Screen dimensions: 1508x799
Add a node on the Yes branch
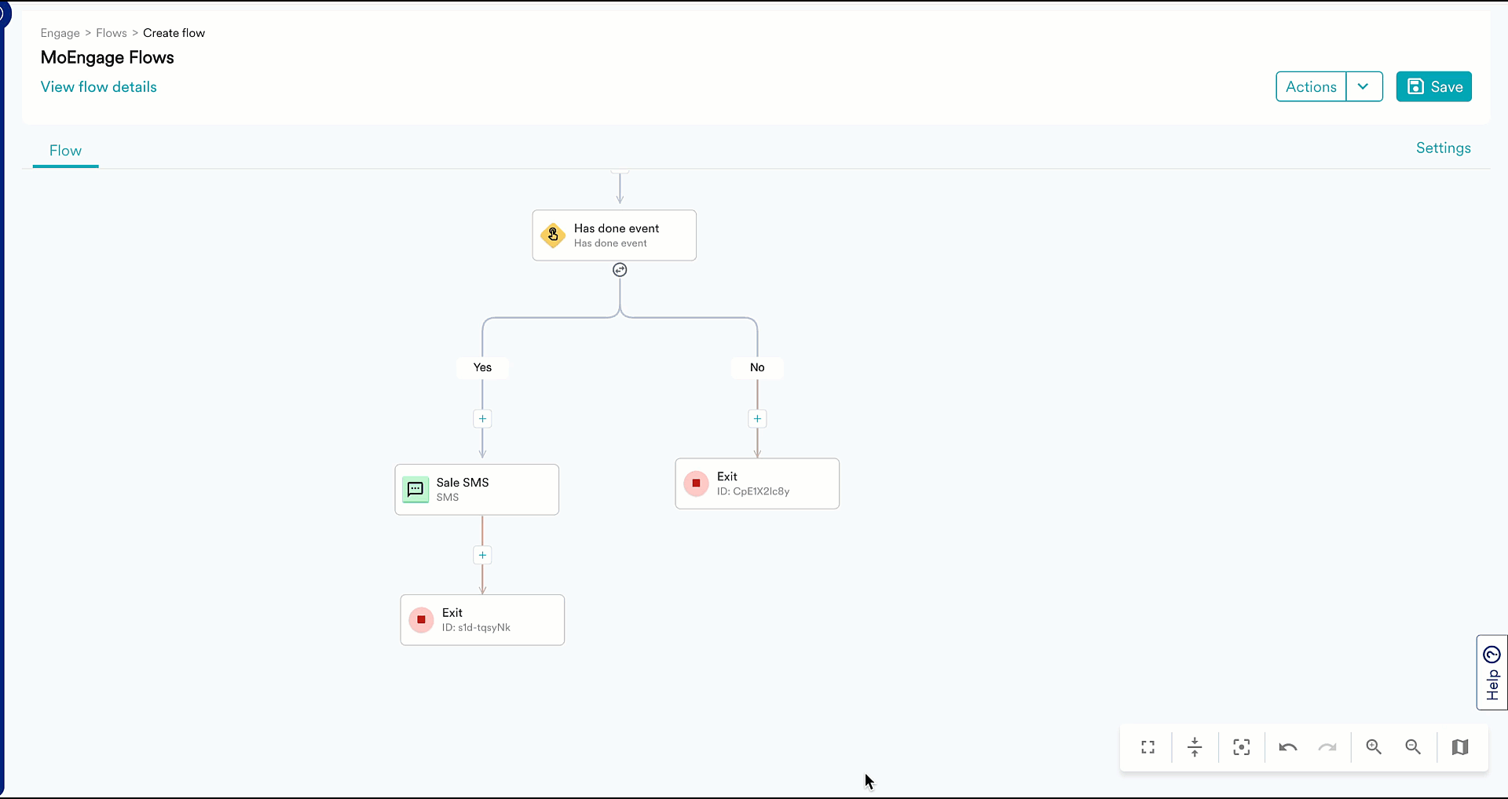coord(482,418)
